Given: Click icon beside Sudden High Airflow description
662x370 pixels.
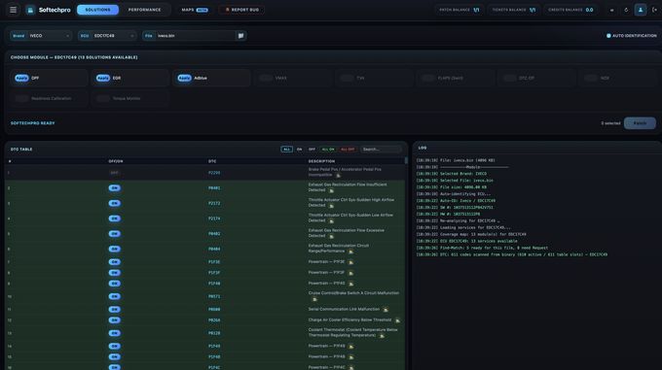Looking at the screenshot, I should point(331,206).
